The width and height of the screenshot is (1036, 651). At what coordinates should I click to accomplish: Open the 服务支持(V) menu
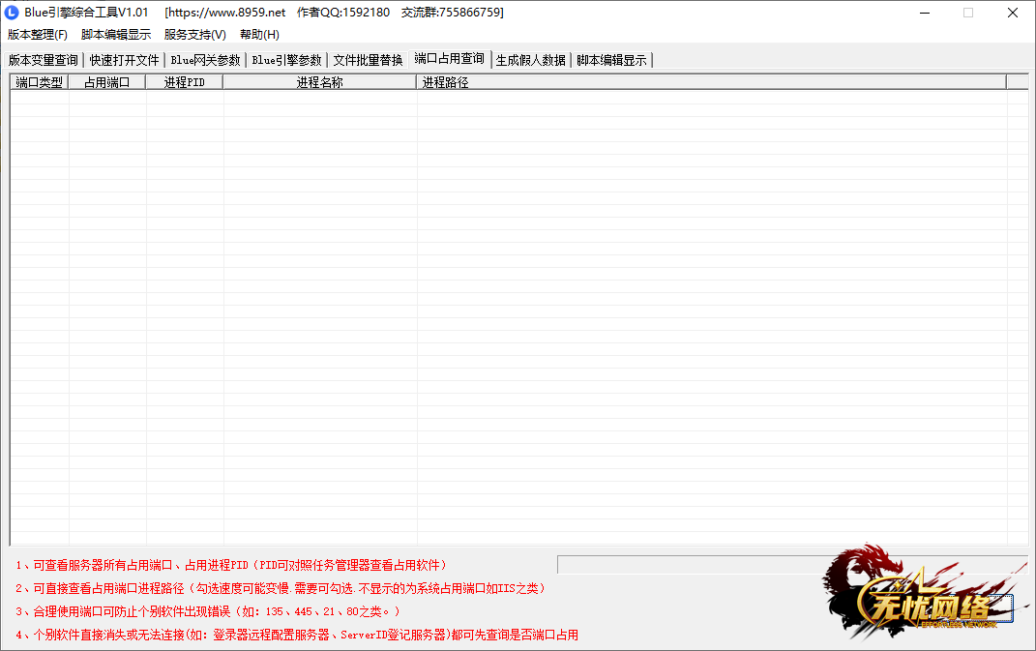point(194,35)
